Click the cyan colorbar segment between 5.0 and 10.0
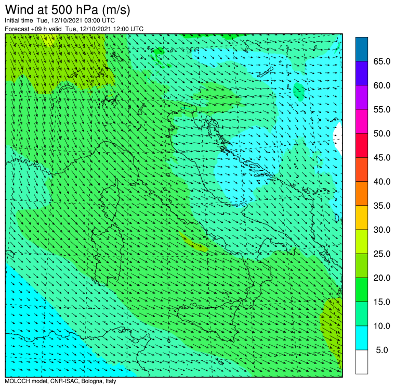Image resolution: width=395 pixels, height=389 pixels. (x=362, y=338)
